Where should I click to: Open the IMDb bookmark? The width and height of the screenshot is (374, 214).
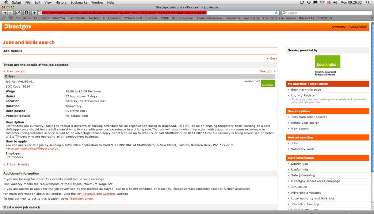coord(33,18)
